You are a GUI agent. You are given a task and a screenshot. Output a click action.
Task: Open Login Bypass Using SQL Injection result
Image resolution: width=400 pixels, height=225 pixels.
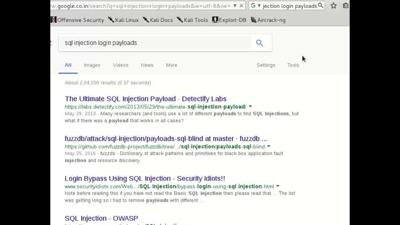click(145, 178)
